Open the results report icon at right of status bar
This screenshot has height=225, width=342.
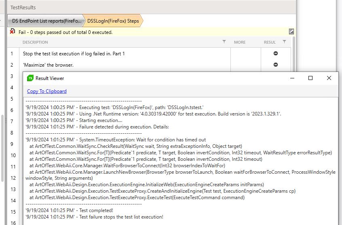291,32
